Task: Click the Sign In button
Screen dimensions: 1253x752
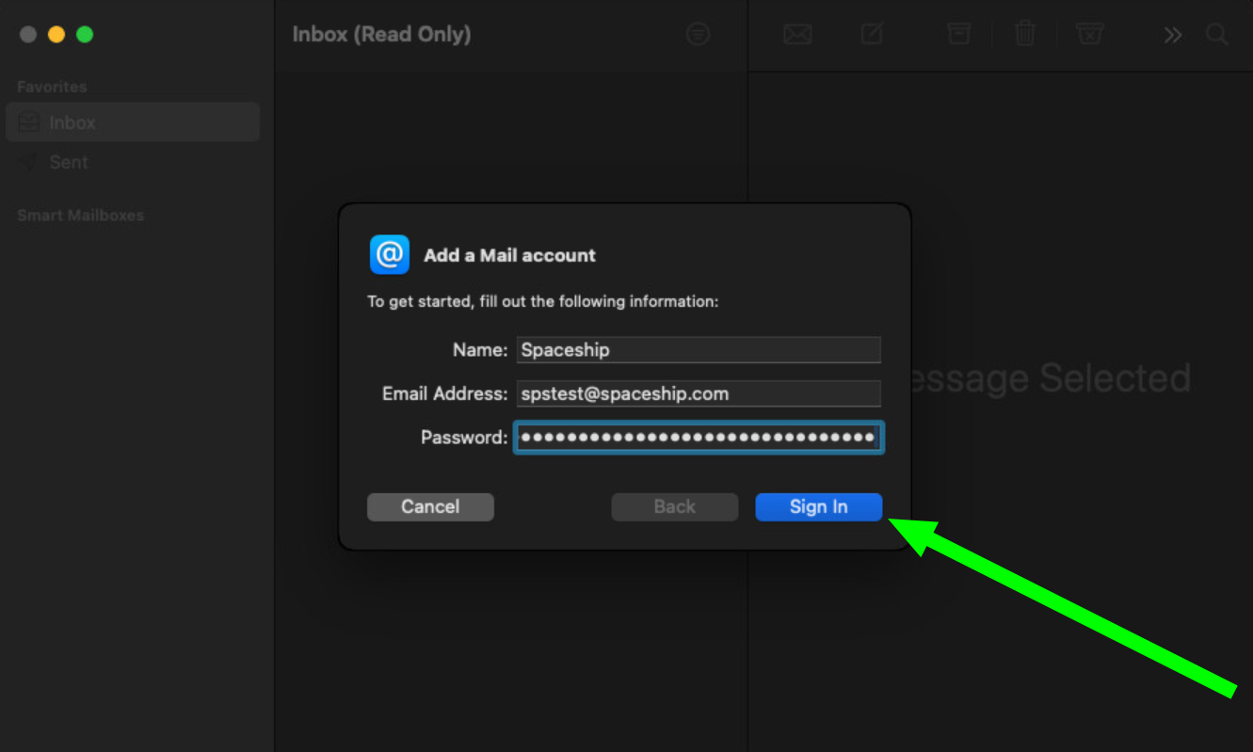Action: point(817,506)
